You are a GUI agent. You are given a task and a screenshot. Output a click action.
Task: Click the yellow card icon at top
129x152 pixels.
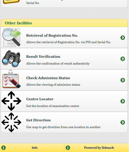[x=11, y=2]
